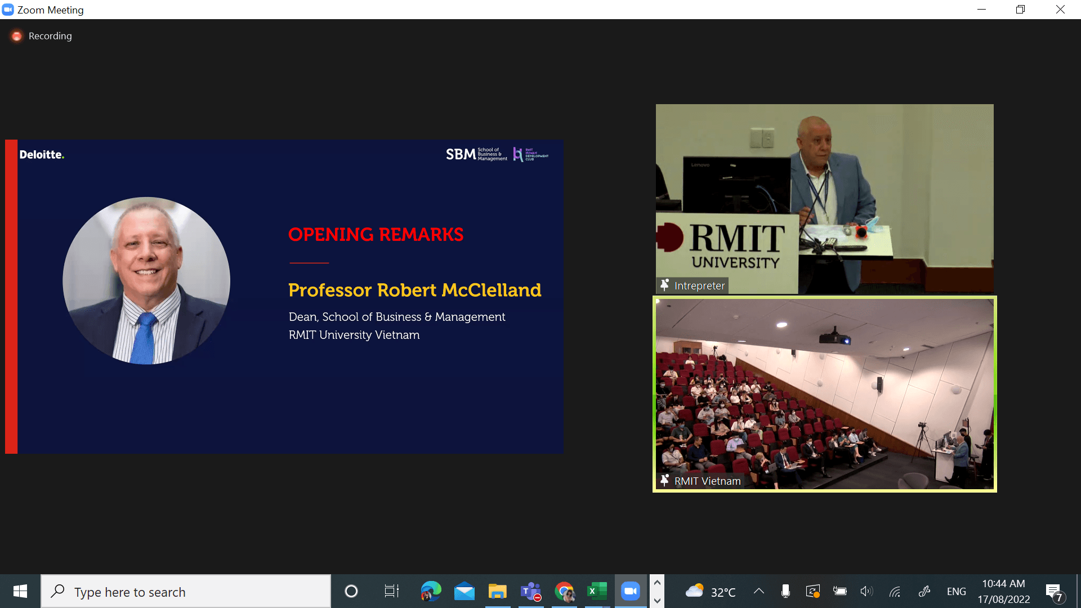Click the Zoom Meeting window title

click(x=51, y=10)
